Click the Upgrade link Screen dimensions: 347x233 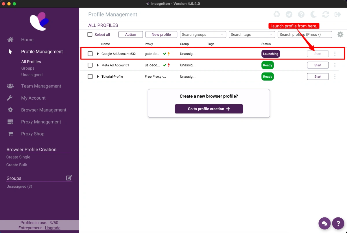53,228
